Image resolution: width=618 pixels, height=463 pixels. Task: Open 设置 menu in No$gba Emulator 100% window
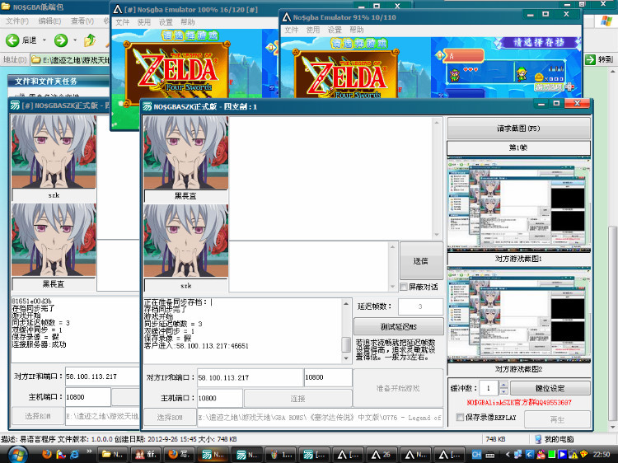pyautogui.click(x=166, y=22)
